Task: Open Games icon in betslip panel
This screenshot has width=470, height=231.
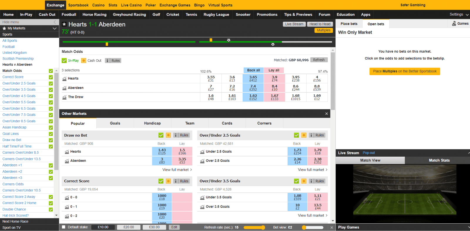Action: (454, 24)
